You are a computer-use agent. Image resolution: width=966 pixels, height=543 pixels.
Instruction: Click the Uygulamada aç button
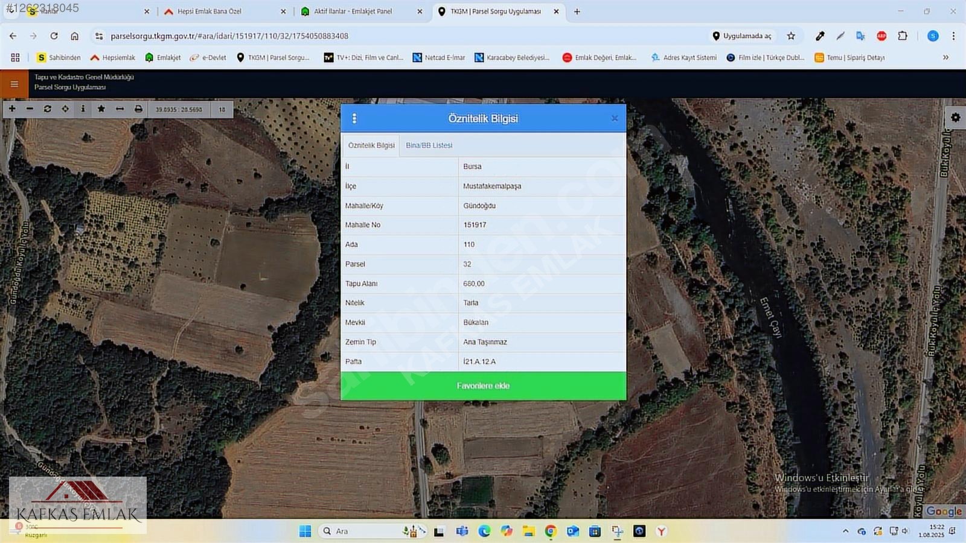point(742,36)
